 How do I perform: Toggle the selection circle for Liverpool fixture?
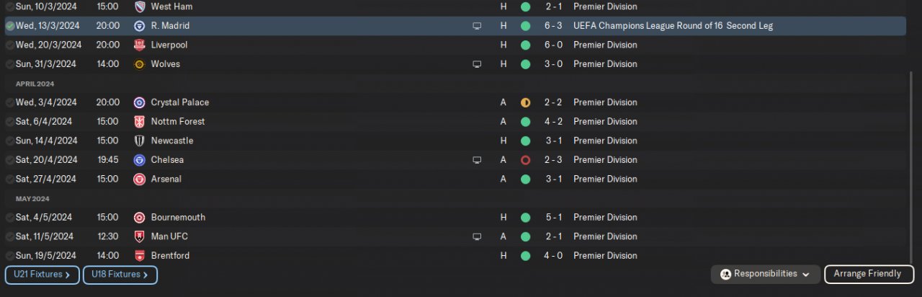point(9,45)
